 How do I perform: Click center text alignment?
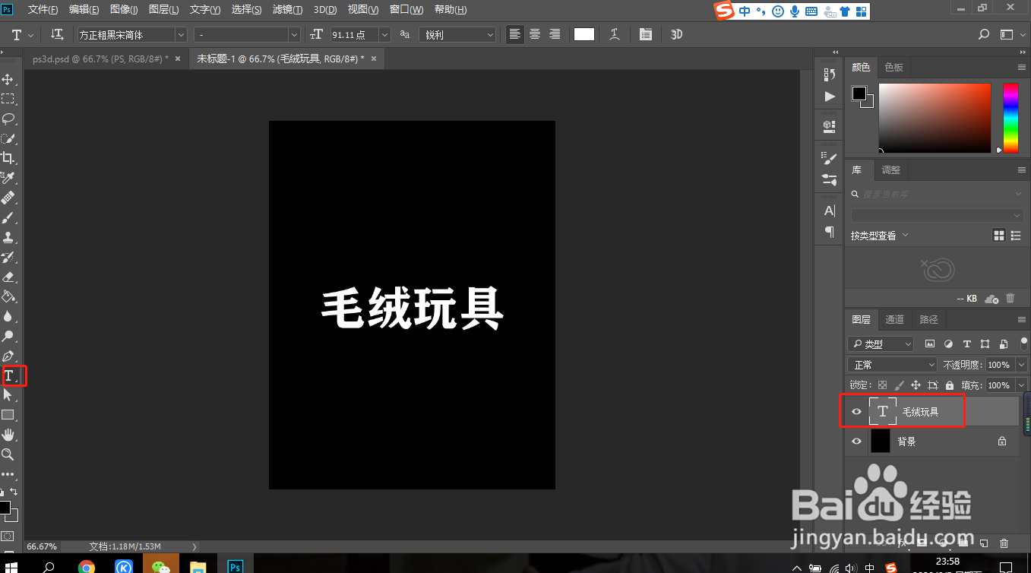pyautogui.click(x=533, y=34)
